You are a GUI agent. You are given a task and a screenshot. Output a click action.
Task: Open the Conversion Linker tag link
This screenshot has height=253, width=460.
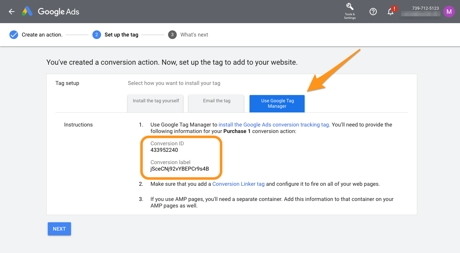[x=238, y=184]
